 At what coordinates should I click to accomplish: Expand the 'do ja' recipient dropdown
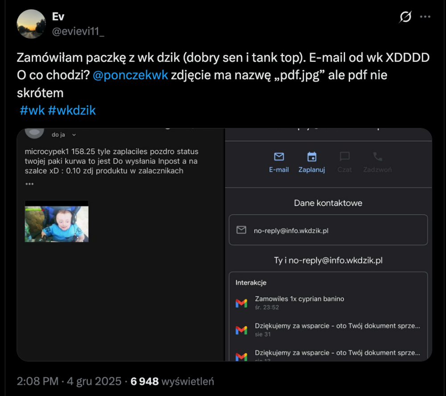(74, 135)
